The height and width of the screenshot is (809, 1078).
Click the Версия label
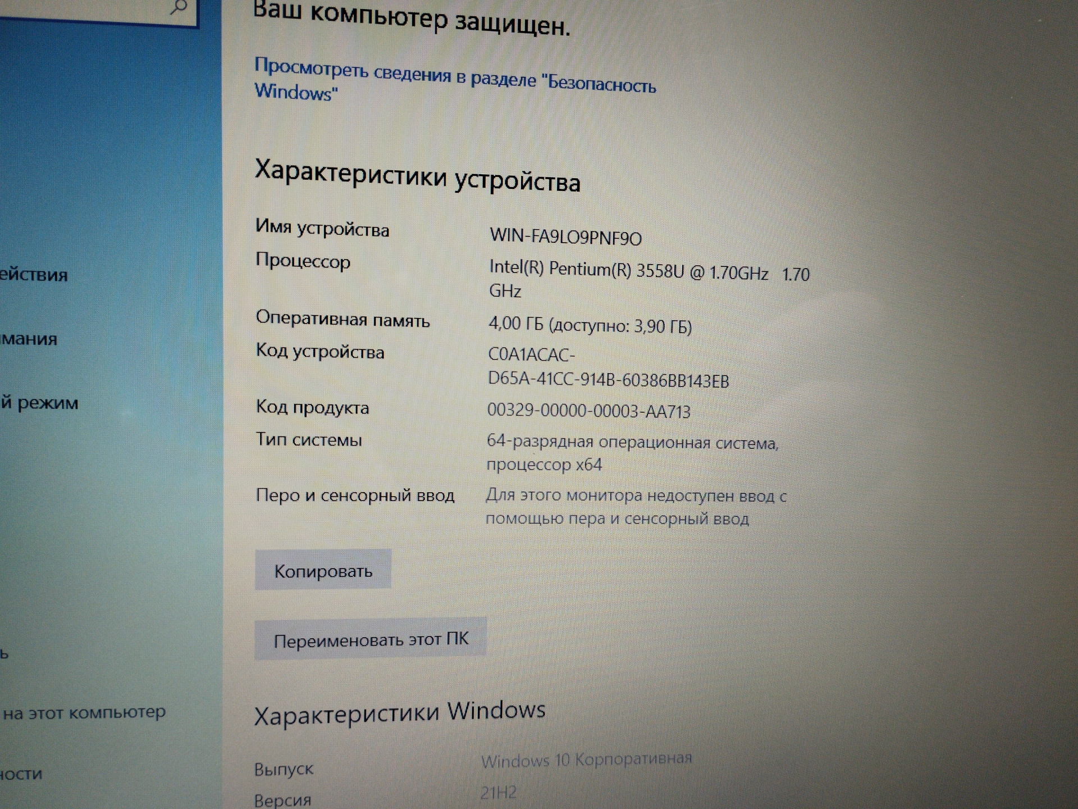(x=282, y=799)
